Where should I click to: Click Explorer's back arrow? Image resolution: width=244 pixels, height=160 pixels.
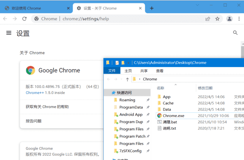109,79
